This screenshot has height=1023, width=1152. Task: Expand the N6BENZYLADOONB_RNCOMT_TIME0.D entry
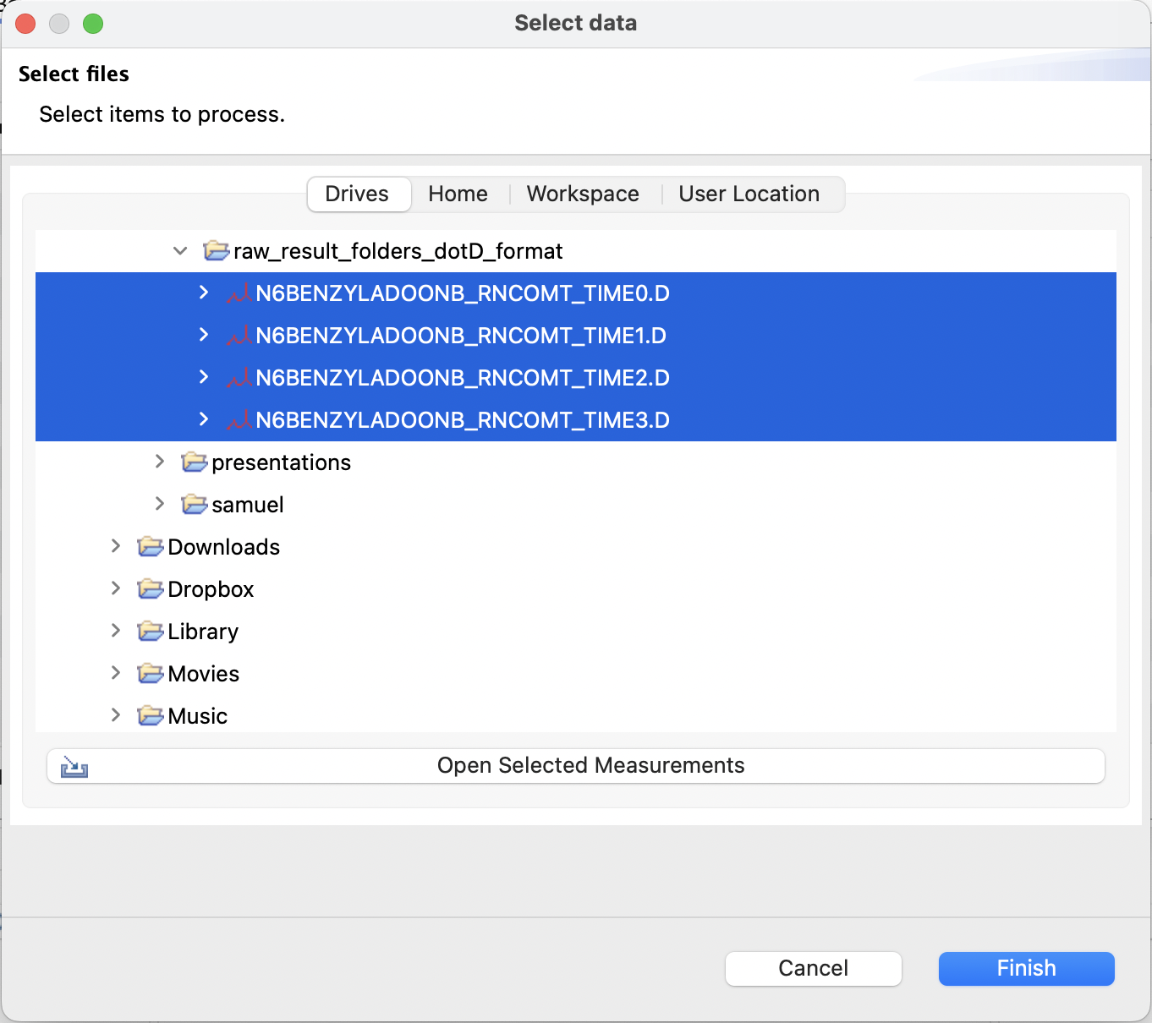coord(203,293)
